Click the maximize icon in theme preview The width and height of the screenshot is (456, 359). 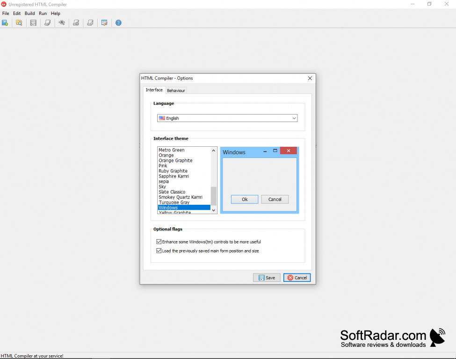pyautogui.click(x=275, y=151)
